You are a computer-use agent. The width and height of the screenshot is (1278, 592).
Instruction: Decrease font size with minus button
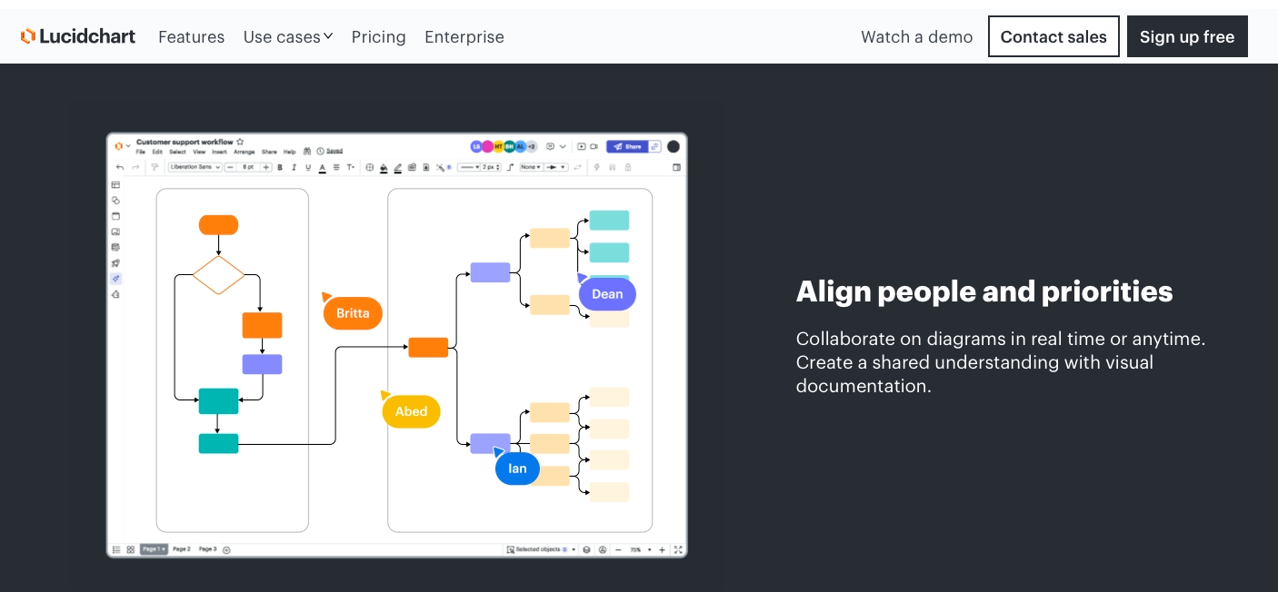(x=230, y=167)
